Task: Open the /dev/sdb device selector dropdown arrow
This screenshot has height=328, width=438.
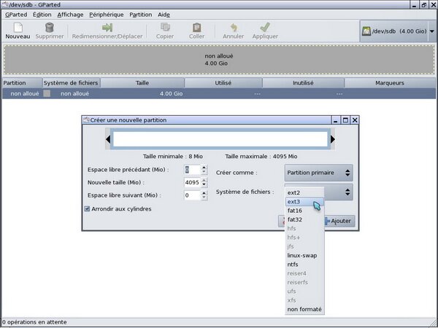Action: coord(432,31)
